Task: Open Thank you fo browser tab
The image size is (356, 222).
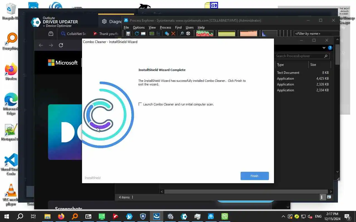Action: tap(106, 34)
